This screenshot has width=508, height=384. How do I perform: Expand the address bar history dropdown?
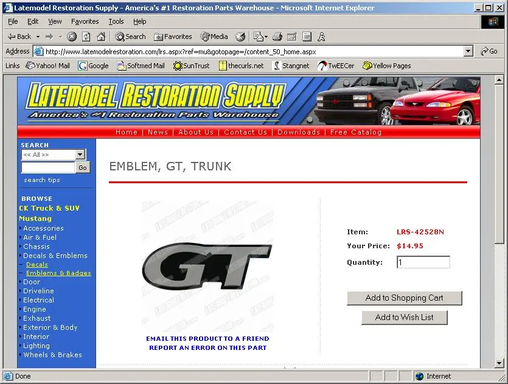click(x=468, y=51)
